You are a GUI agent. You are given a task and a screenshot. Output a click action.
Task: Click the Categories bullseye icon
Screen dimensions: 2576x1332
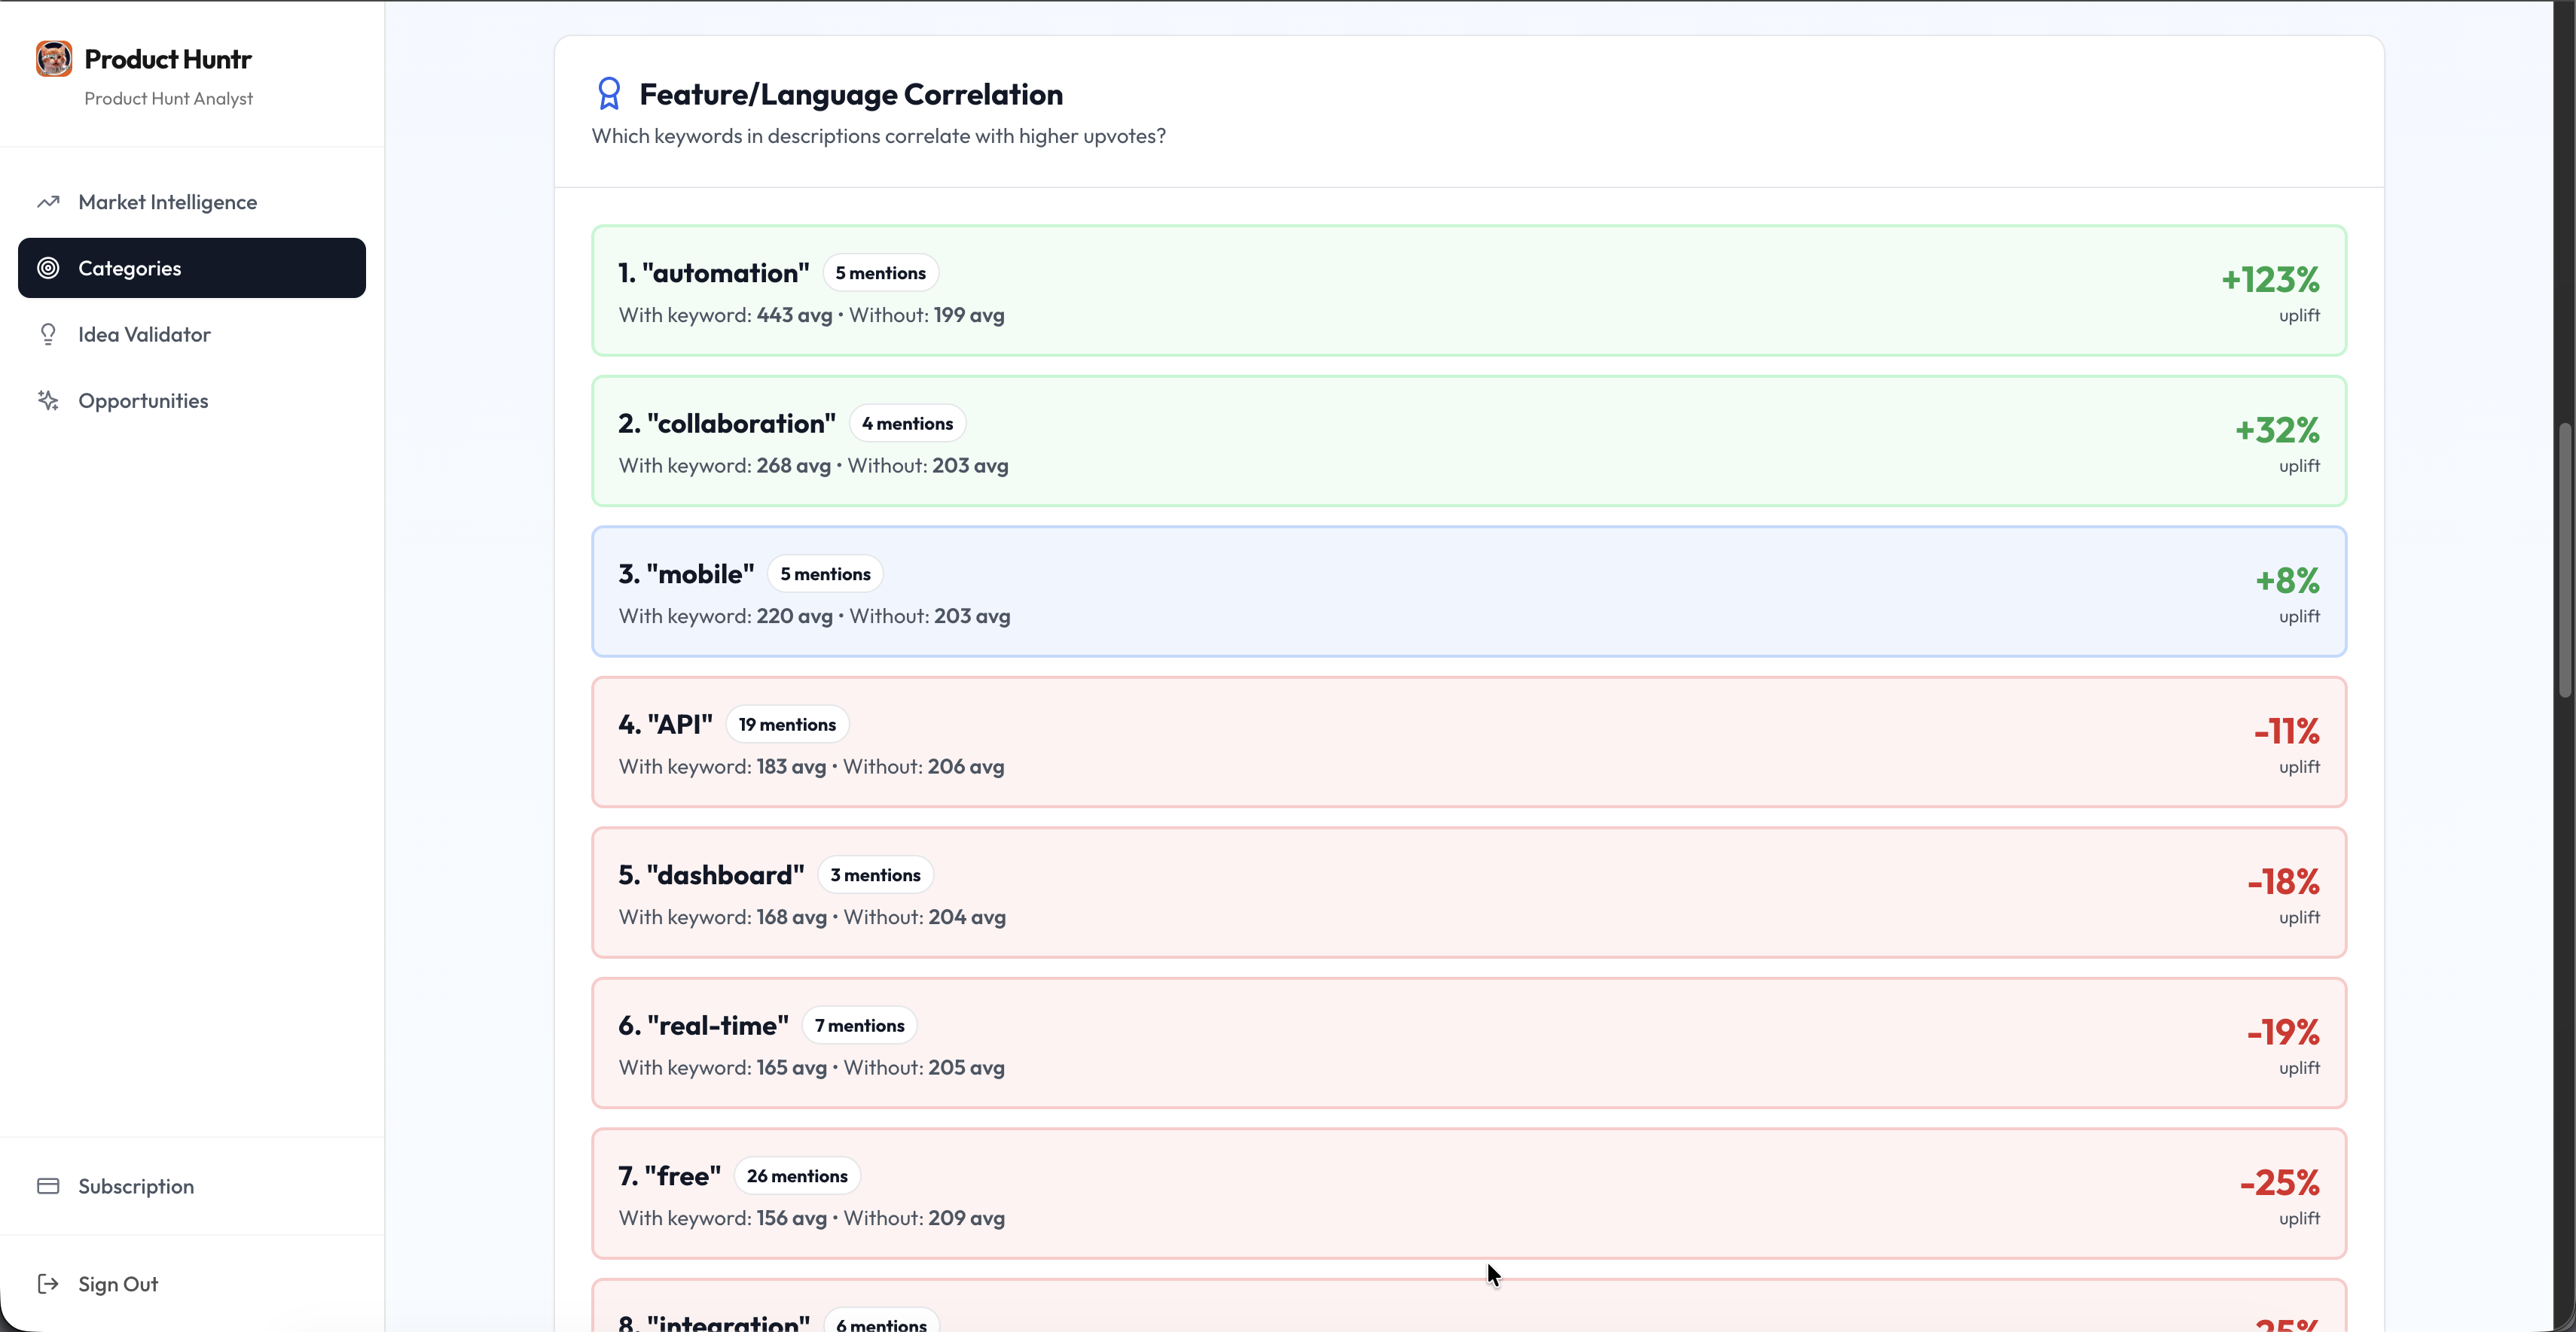[47, 268]
